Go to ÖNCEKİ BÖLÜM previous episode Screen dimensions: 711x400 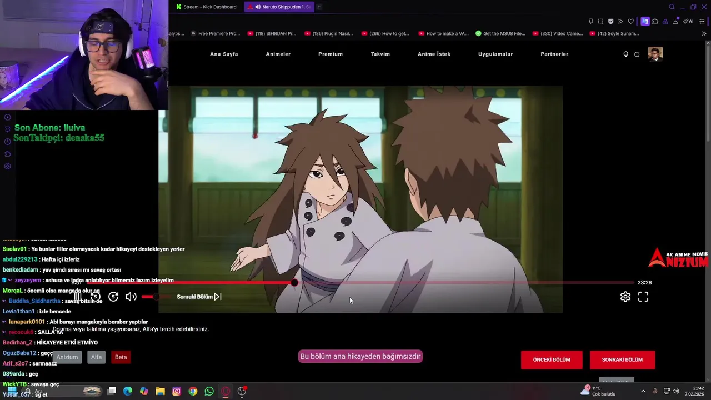click(552, 359)
